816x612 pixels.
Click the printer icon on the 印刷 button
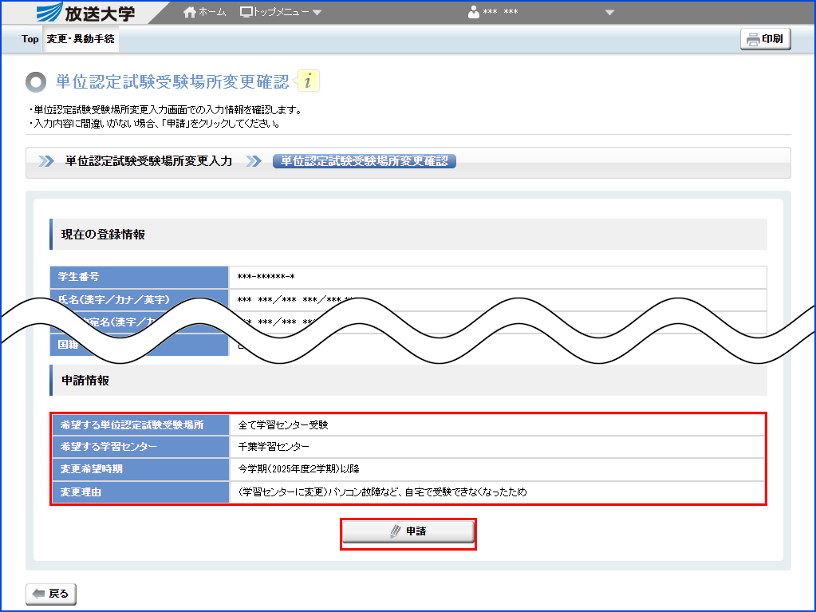tap(752, 38)
